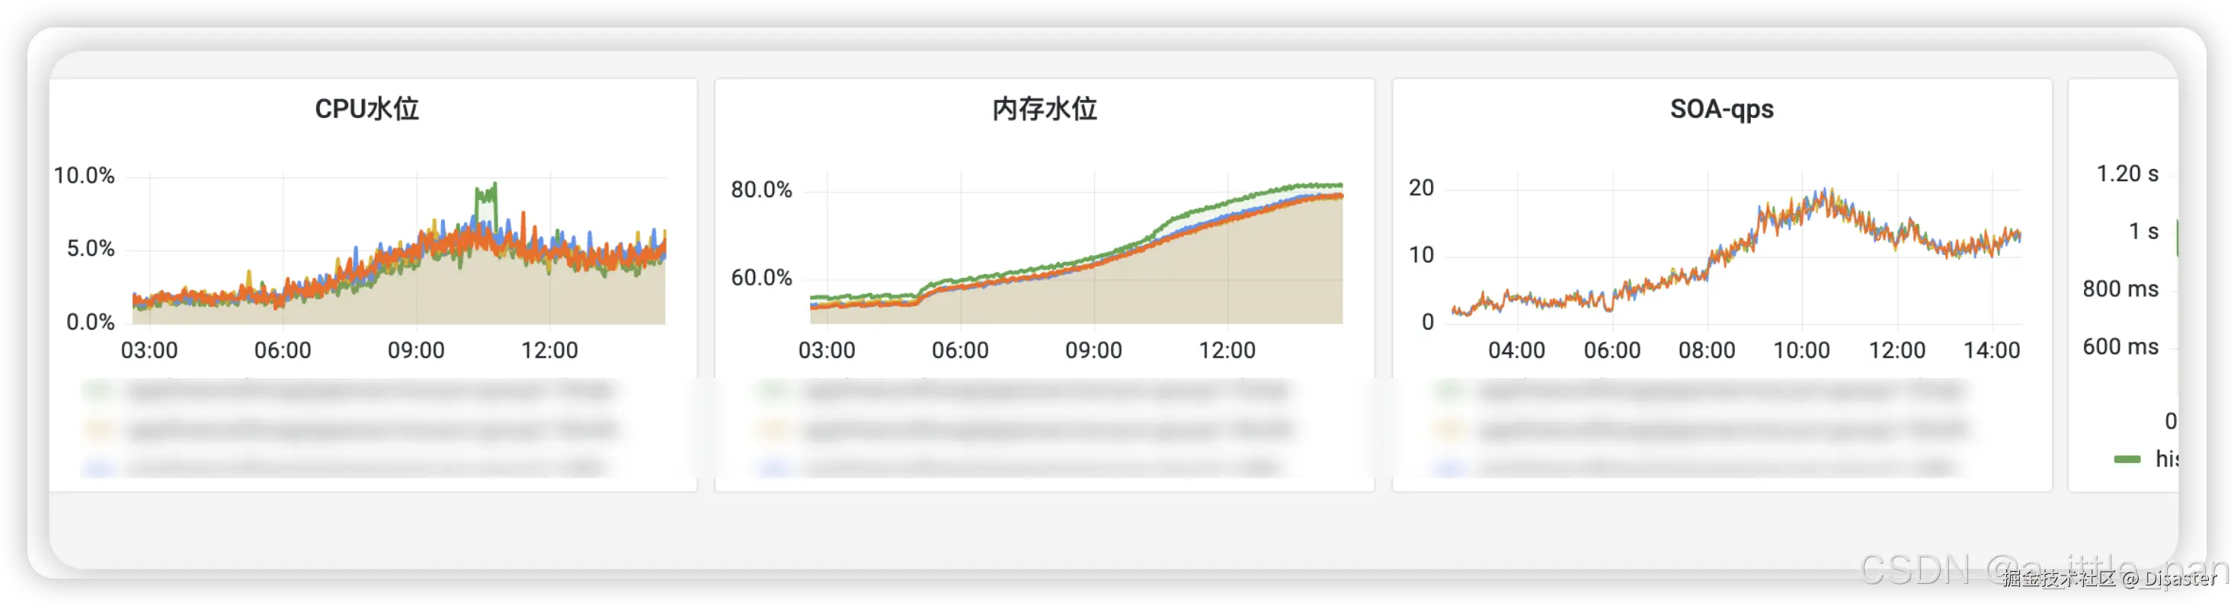Click the '12:00' time label under CPU水位
The height and width of the screenshot is (606, 2234).
(x=550, y=350)
